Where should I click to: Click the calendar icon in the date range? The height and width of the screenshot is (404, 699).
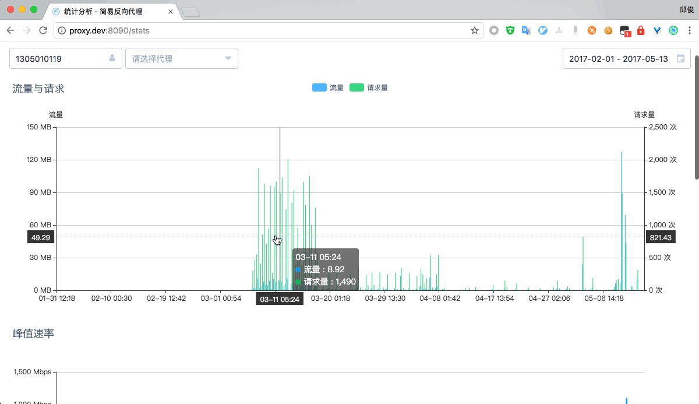(680, 58)
